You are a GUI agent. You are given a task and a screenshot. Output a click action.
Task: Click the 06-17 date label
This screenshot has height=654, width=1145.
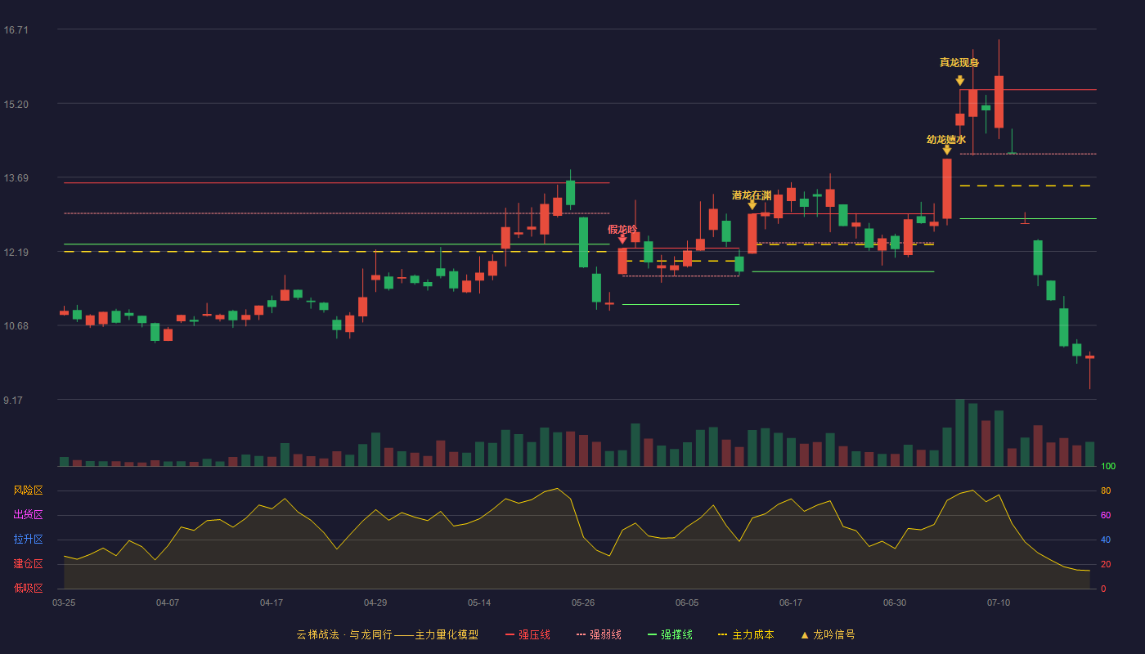pos(791,602)
